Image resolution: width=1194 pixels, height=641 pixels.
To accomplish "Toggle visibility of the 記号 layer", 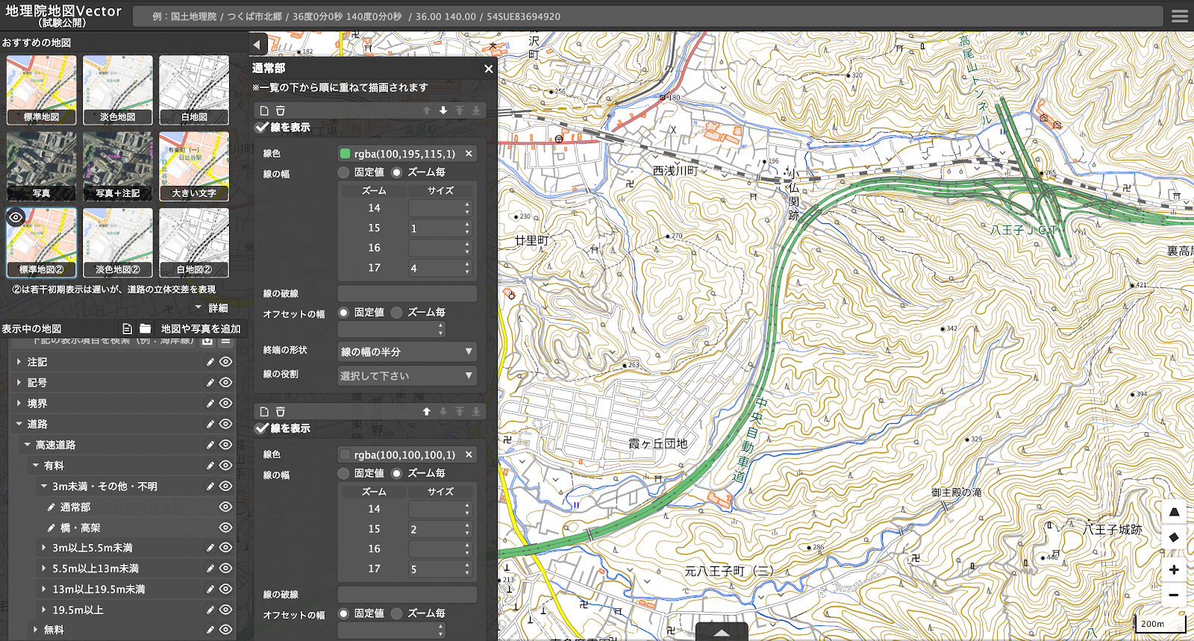I will click(225, 382).
